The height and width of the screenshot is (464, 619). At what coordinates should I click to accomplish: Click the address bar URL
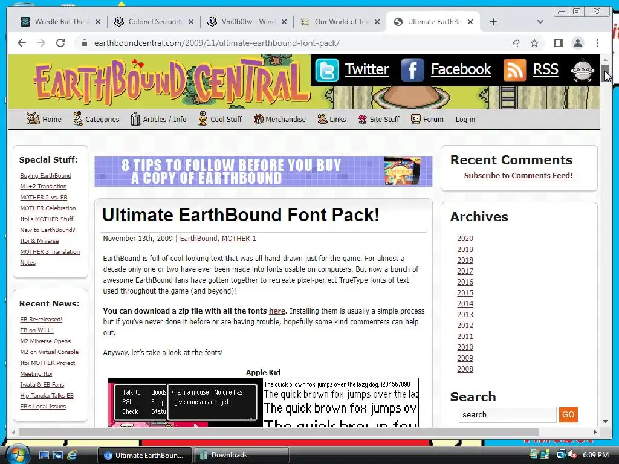217,43
